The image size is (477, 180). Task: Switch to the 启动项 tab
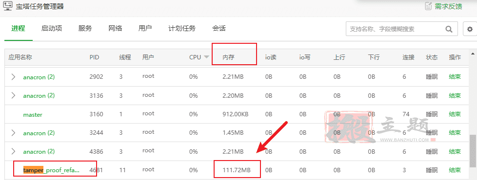tap(52, 29)
